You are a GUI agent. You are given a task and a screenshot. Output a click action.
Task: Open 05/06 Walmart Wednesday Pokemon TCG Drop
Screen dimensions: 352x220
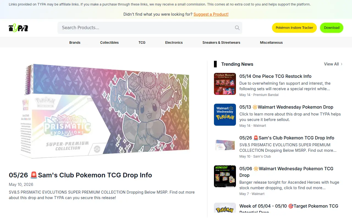[286, 172]
